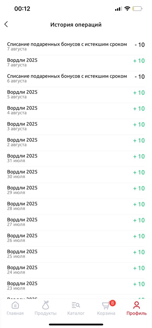Open the Корзина cart icon
Viewport: 152px width, 328px height.
coord(106,308)
